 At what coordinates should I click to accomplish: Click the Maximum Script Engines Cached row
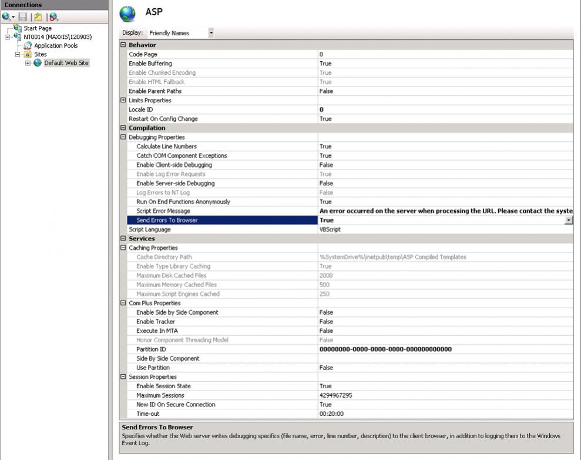tap(350, 294)
